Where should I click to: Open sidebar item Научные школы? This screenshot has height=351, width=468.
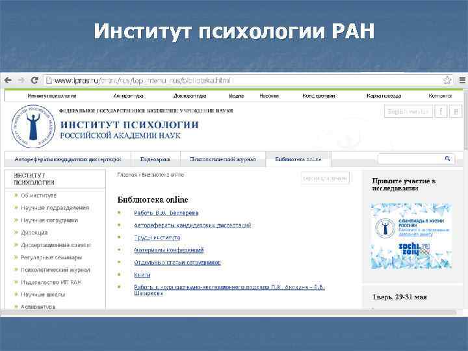pos(43,294)
